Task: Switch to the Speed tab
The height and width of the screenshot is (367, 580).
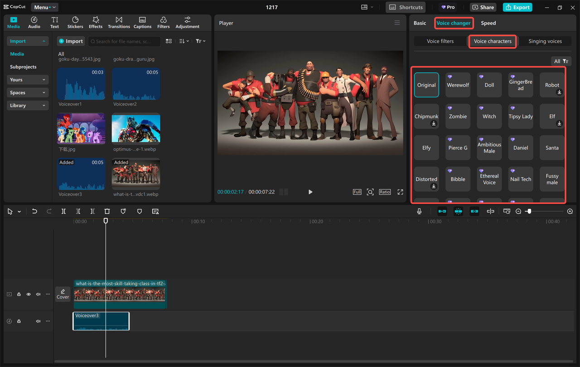Action: click(x=488, y=23)
